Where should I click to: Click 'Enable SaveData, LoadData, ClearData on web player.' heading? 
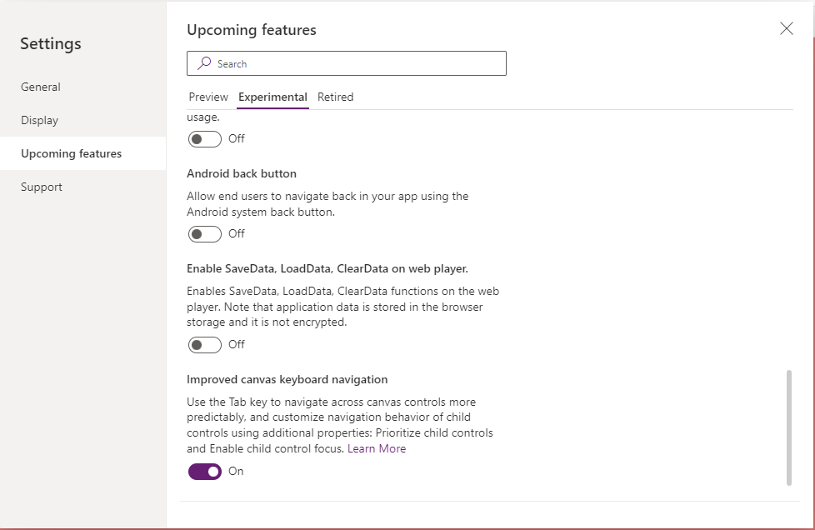(327, 268)
